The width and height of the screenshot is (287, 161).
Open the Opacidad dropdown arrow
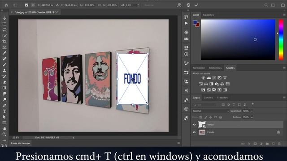(252, 111)
